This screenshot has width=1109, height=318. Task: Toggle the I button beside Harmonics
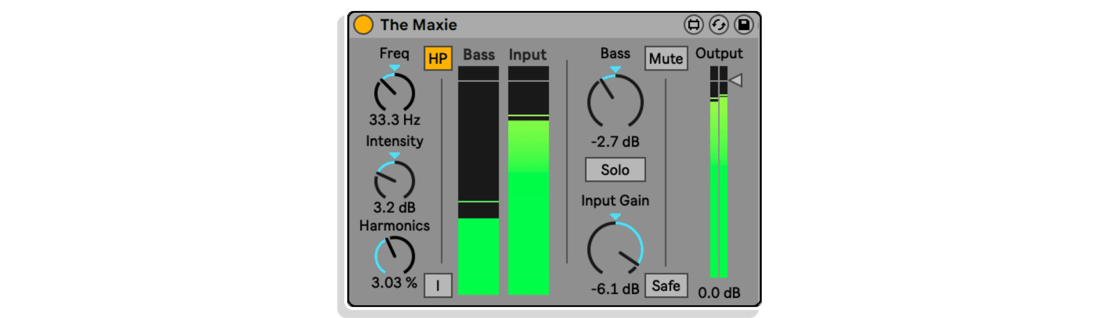click(x=438, y=286)
